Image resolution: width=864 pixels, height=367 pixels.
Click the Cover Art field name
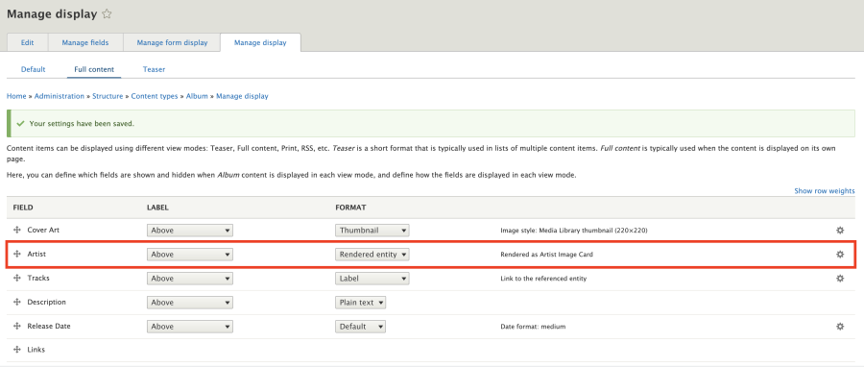(43, 230)
